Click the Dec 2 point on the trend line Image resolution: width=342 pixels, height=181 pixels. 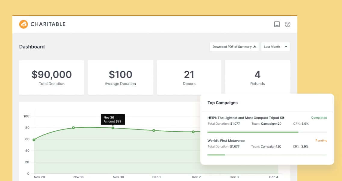click(x=193, y=132)
